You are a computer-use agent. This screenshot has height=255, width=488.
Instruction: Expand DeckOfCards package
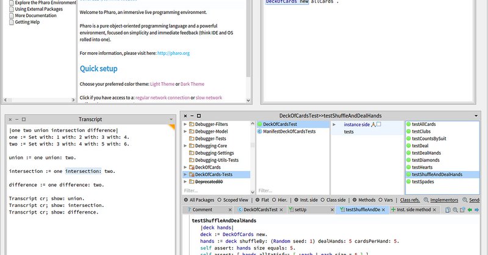[x=185, y=167]
